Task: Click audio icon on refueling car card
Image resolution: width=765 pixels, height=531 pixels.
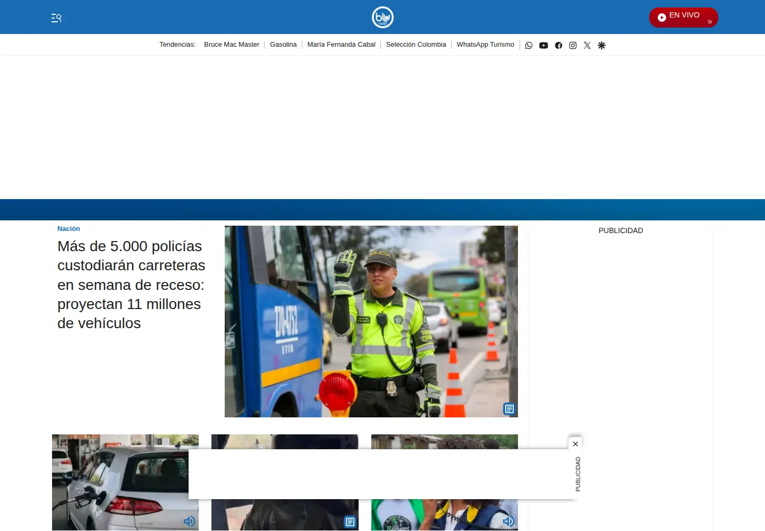Action: click(189, 521)
